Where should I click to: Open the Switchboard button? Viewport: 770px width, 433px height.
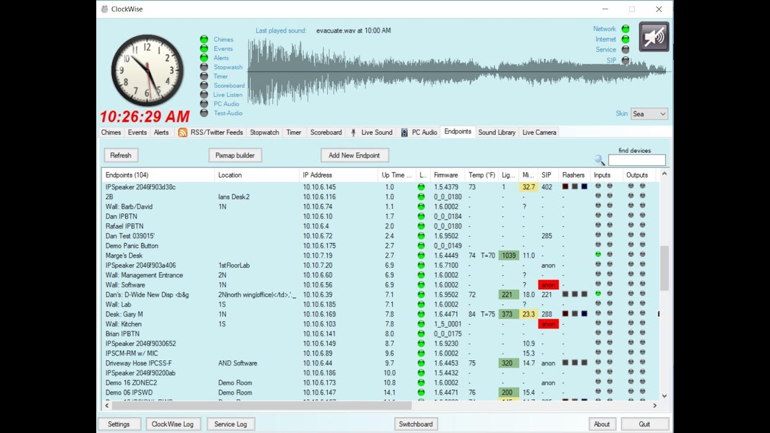point(416,424)
